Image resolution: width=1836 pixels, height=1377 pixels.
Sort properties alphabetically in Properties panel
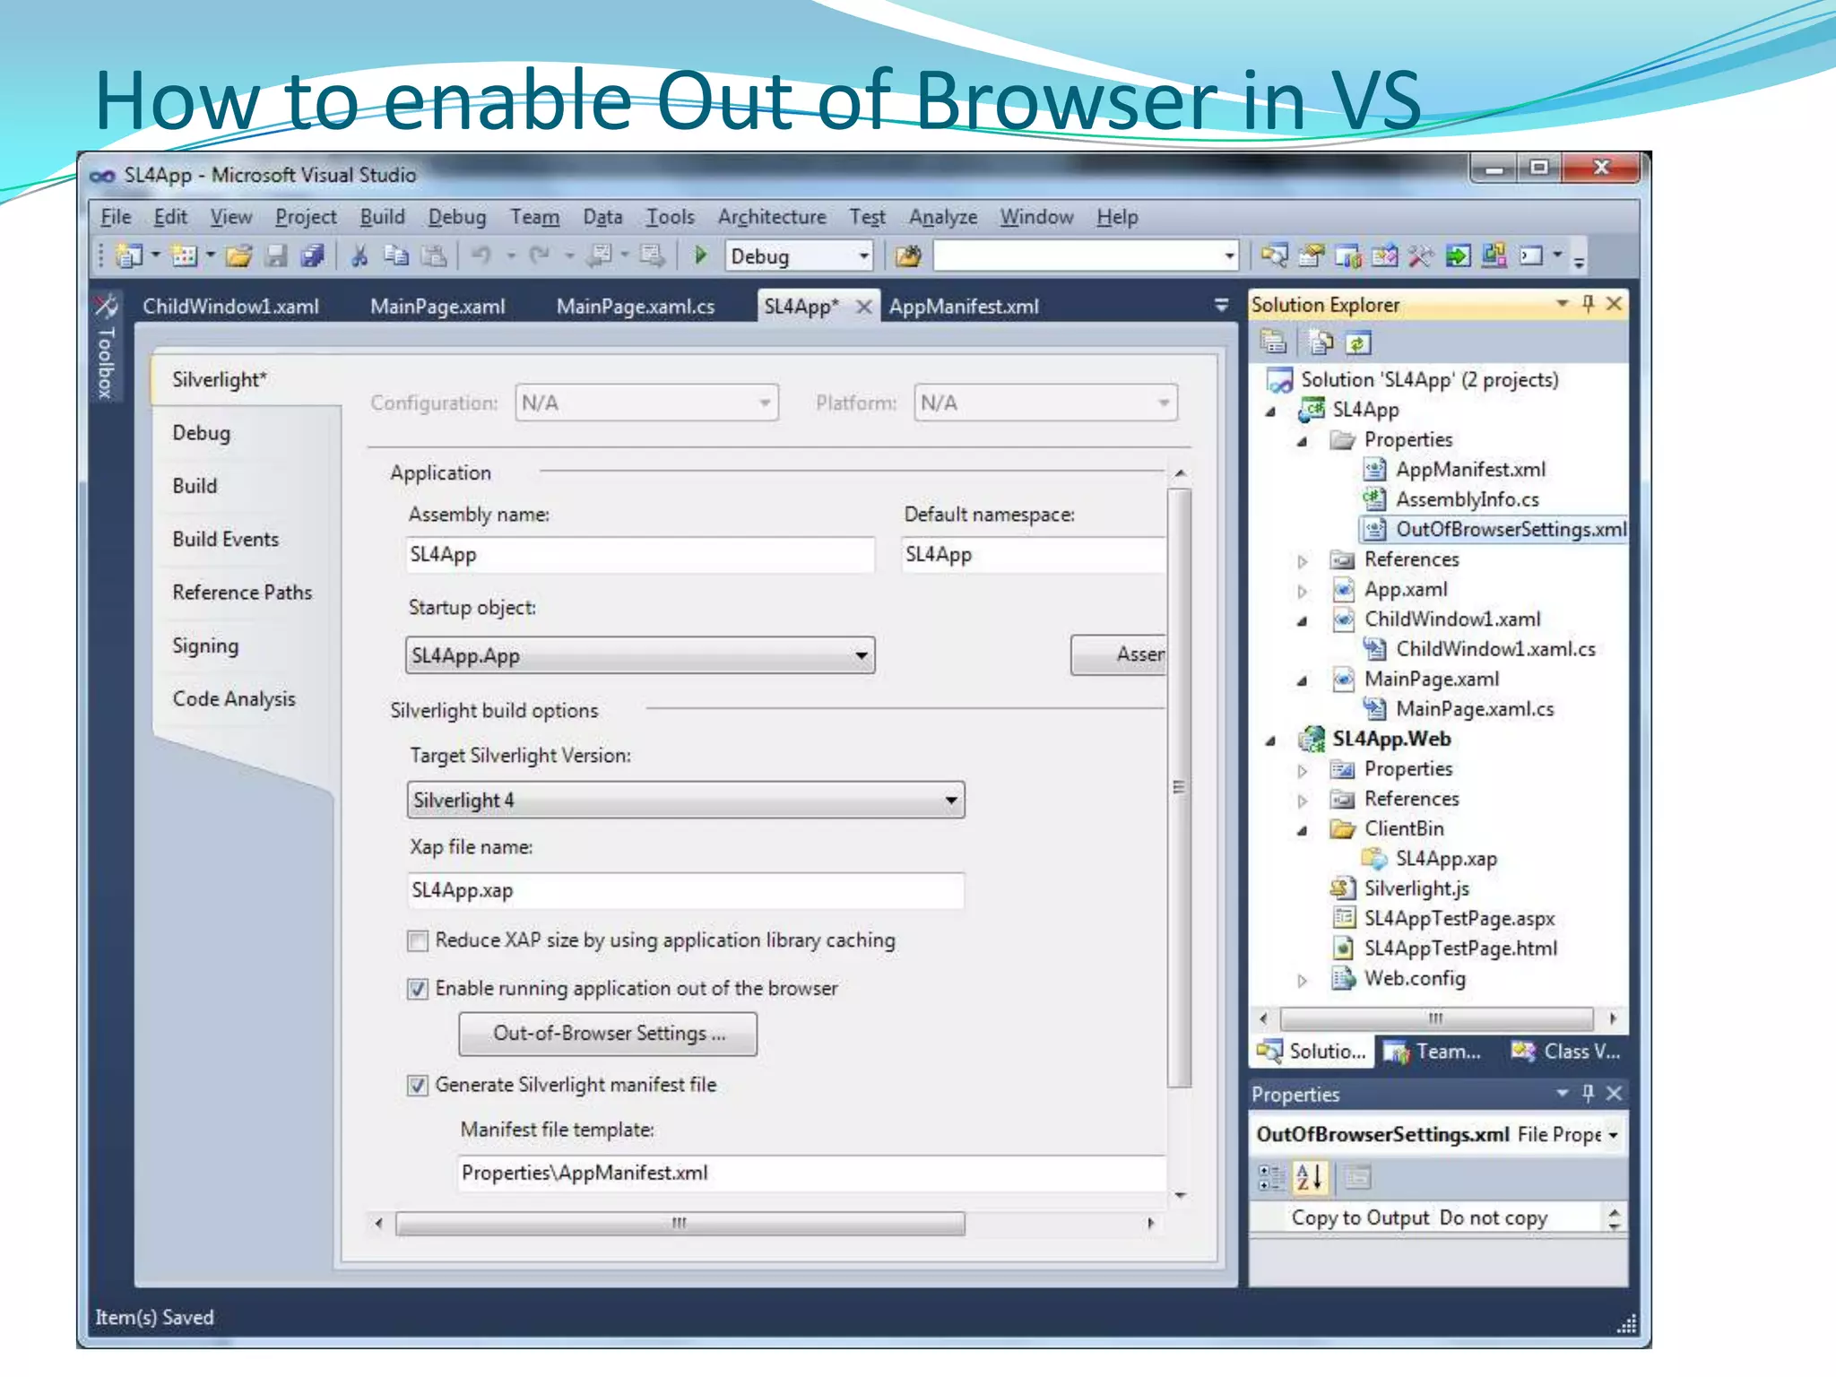(x=1309, y=1177)
